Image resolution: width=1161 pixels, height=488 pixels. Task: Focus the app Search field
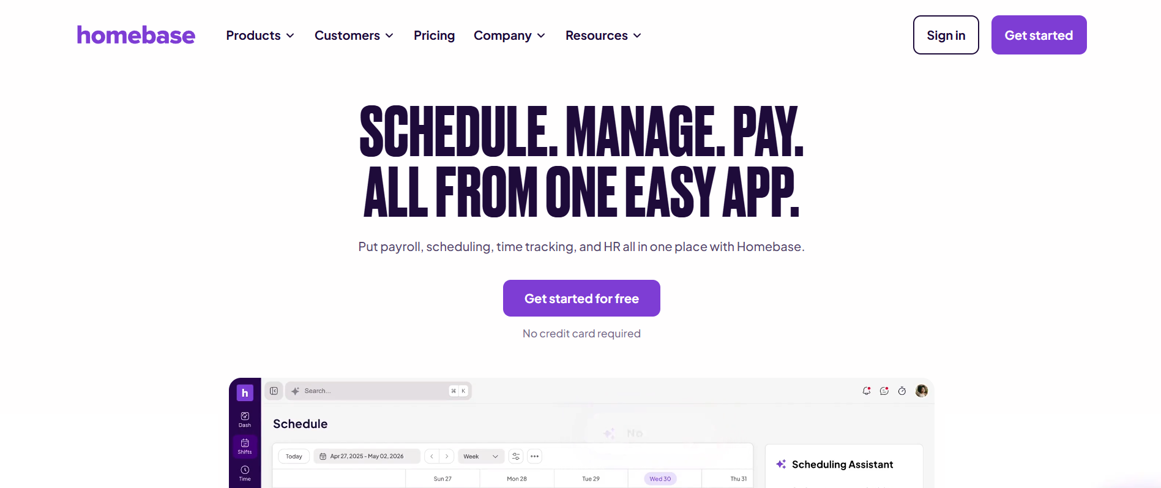[378, 391]
